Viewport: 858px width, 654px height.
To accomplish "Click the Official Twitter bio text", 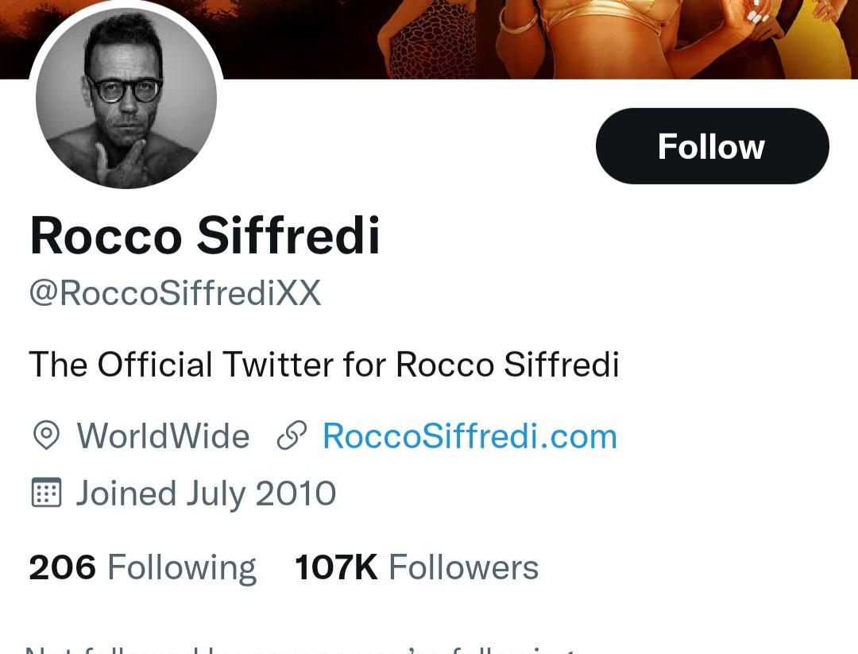I will [323, 365].
